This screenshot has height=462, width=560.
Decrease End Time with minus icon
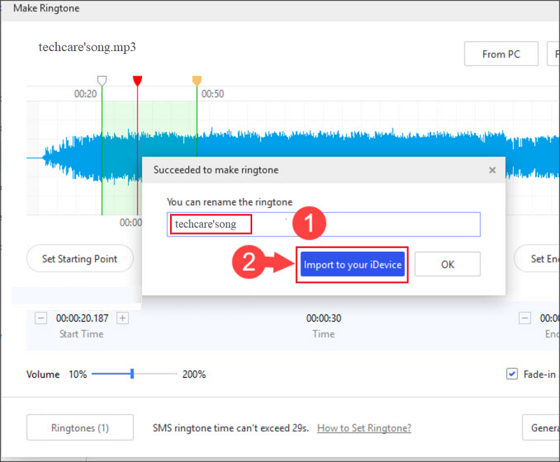pyautogui.click(x=525, y=318)
